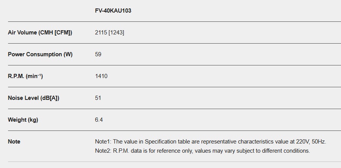Select the Weight (kg) row label
The image size is (341, 168).
click(x=23, y=120)
